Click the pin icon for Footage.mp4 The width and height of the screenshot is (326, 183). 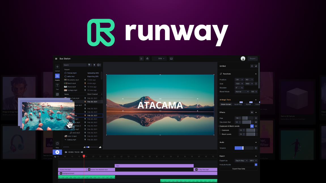point(85,90)
